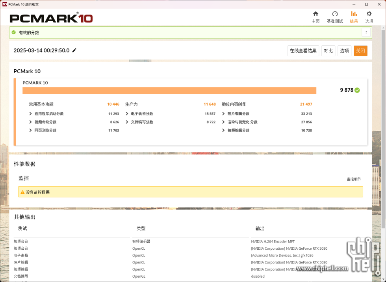Click the Options (选项) button beside Compare

(344, 51)
